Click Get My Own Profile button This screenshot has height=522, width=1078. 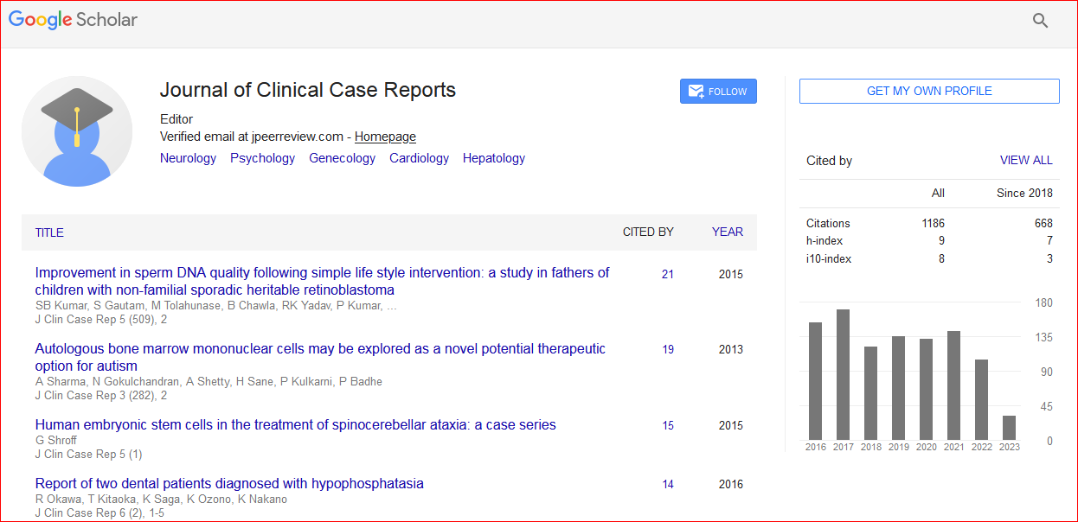[x=928, y=91]
